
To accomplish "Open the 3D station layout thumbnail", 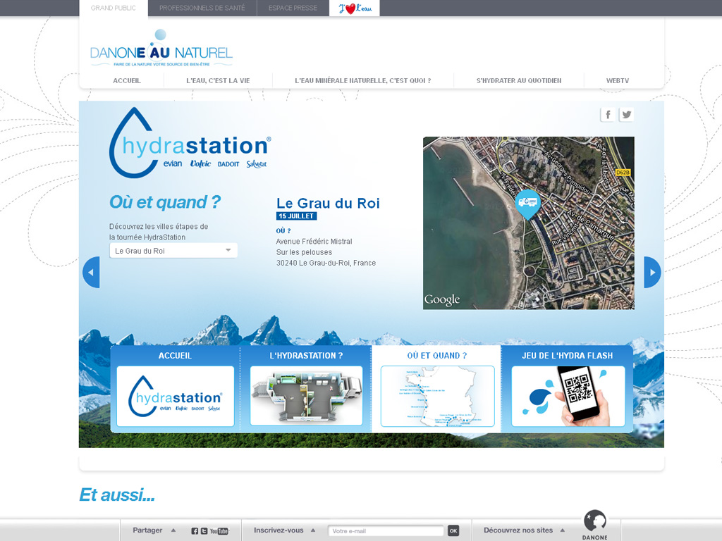I will tap(306, 396).
